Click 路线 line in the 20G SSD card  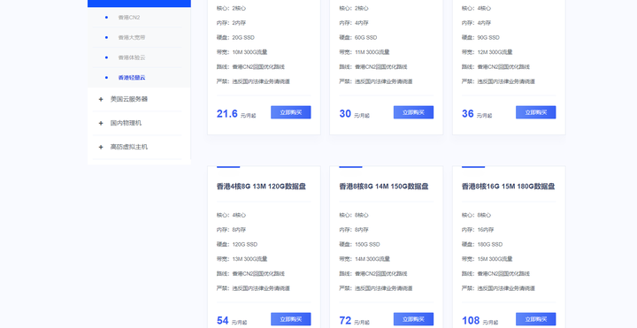pos(250,66)
